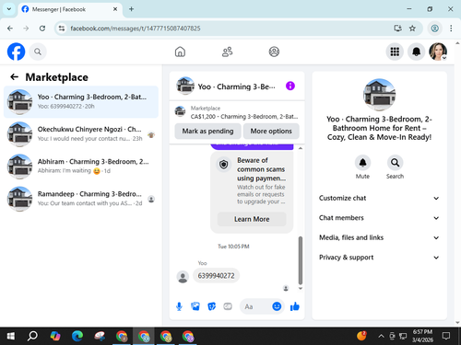Open the Windows Start menu
This screenshot has height=345, width=461.
[11, 337]
